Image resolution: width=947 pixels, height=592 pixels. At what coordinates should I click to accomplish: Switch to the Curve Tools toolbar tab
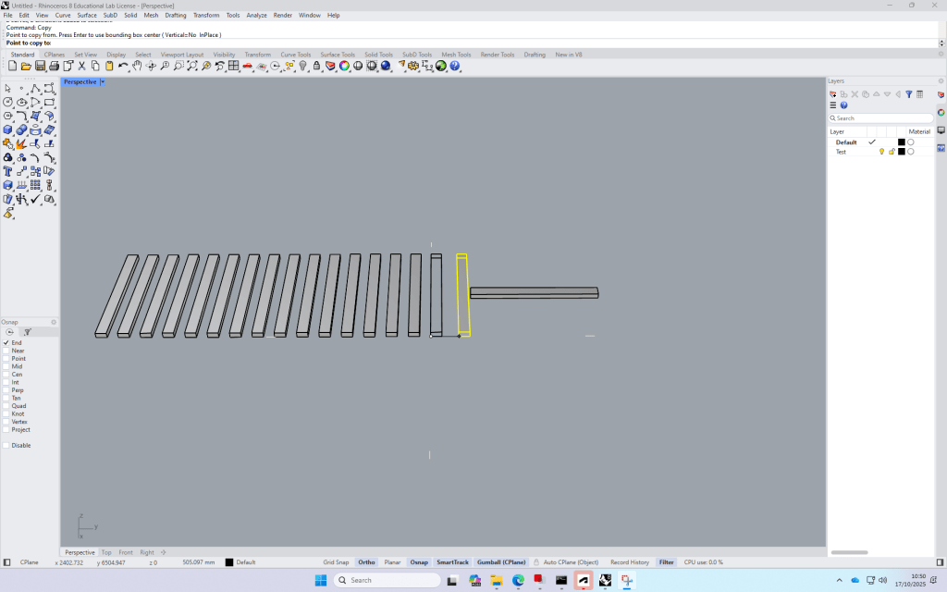click(296, 55)
